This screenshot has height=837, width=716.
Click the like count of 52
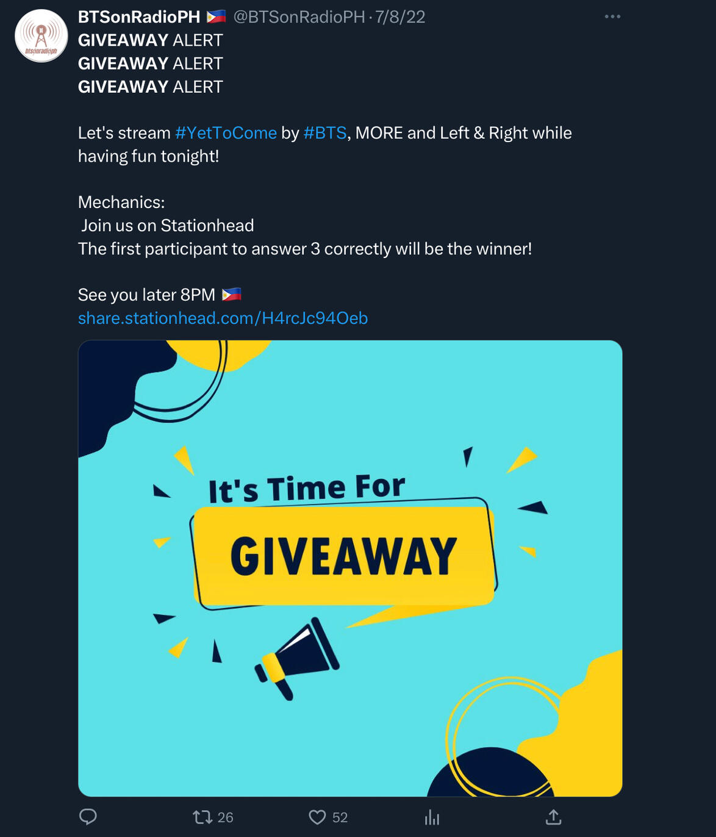click(340, 817)
